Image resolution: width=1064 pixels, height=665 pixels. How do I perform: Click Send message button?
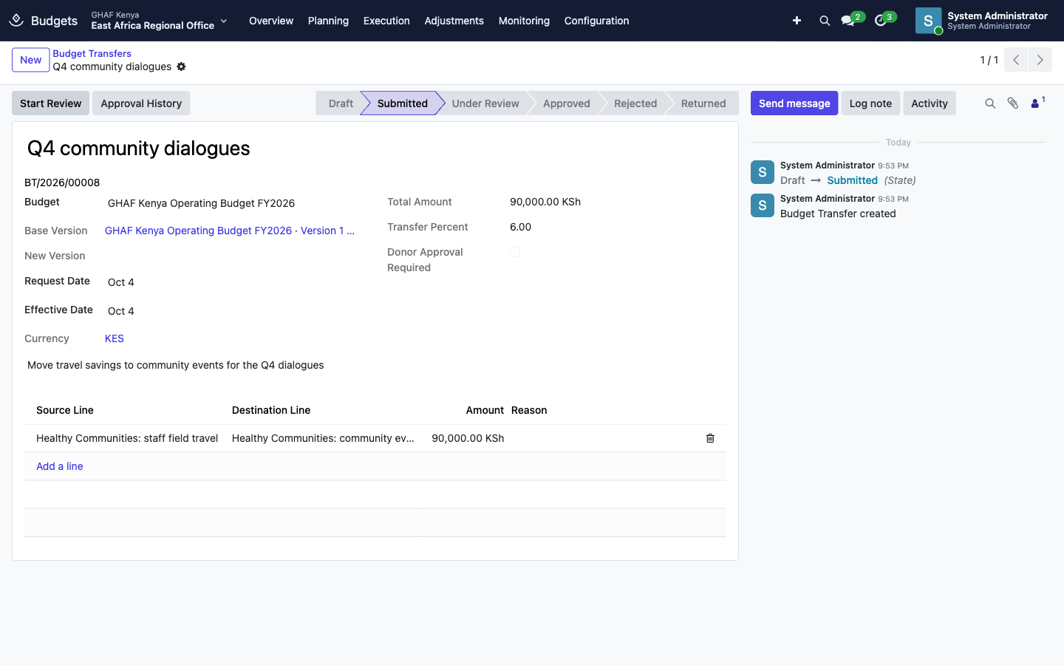tap(794, 103)
